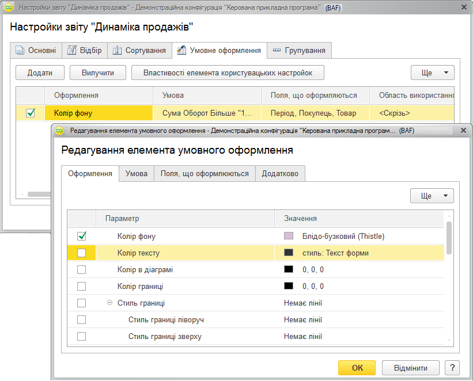Image resolution: width=473 pixels, height=381 pixels.
Task: Click the Значення column header
Action: tap(360, 219)
